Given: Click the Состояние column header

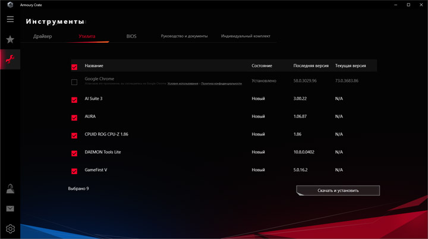Looking at the screenshot, I should (x=262, y=65).
